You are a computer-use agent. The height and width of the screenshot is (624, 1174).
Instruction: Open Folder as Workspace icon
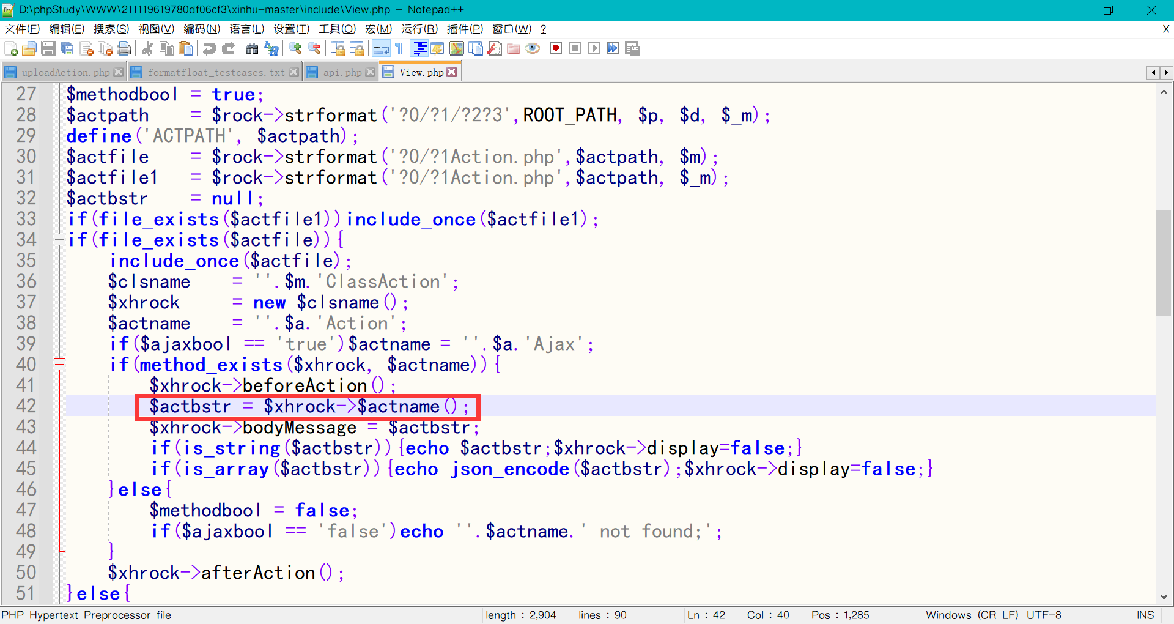tap(513, 48)
